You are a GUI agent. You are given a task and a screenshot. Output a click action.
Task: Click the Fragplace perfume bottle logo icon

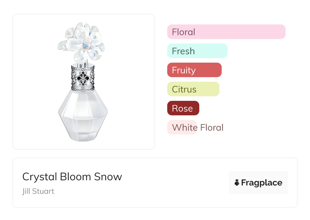pyautogui.click(x=237, y=183)
